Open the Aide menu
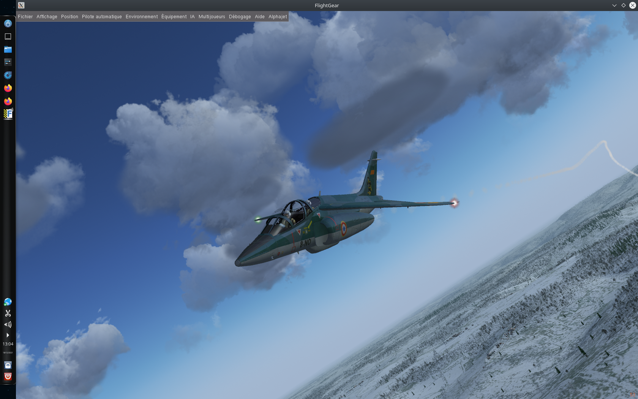This screenshot has width=638, height=399. 260,17
